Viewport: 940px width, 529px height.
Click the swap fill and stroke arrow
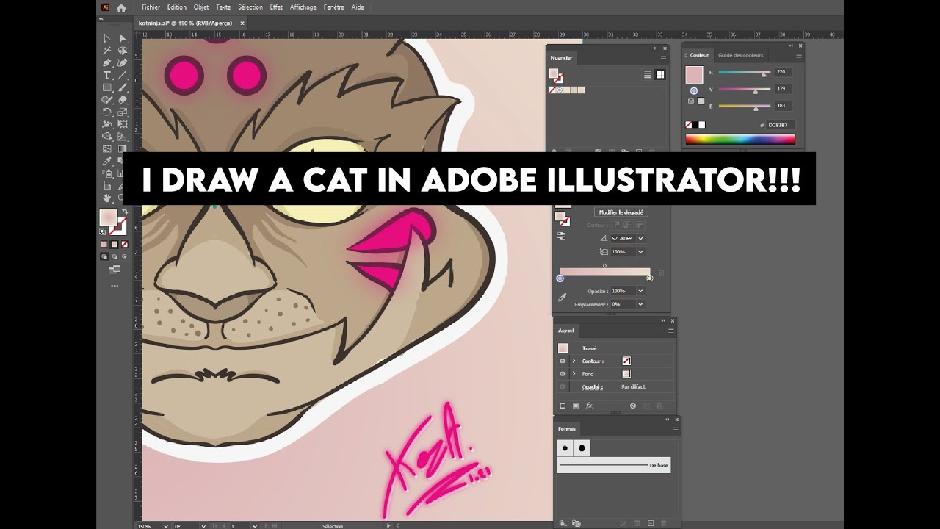click(x=124, y=212)
